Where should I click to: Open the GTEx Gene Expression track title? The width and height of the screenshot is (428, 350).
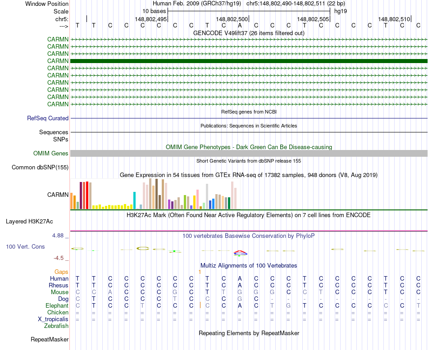point(249,175)
